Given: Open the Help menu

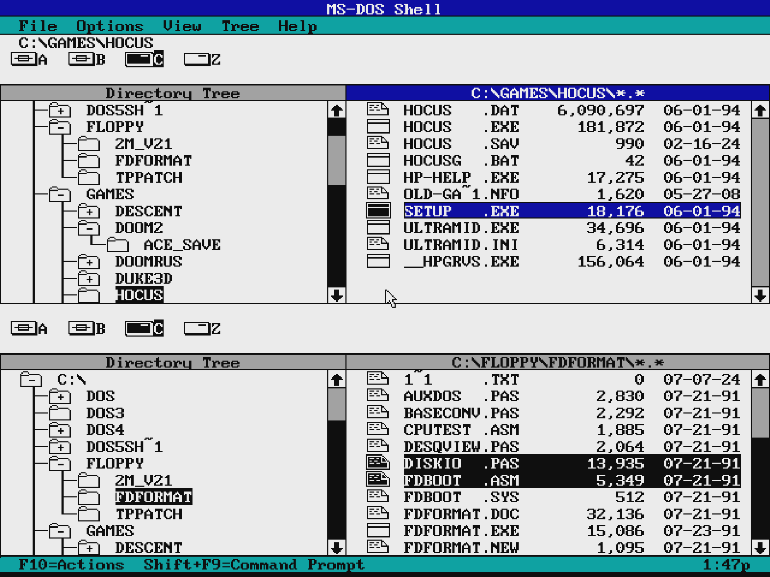Looking at the screenshot, I should click(298, 26).
